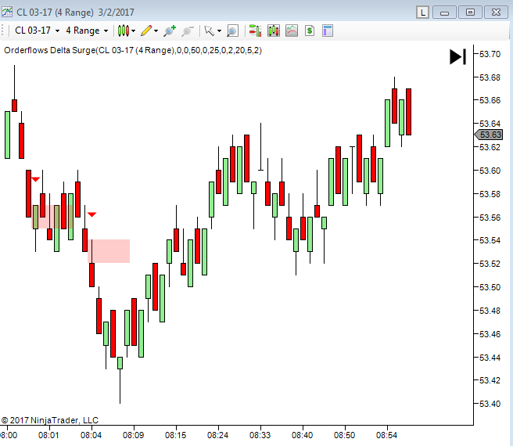The image size is (513, 446).
Task: Click the 53.70 price axis label
Action: [x=490, y=54]
